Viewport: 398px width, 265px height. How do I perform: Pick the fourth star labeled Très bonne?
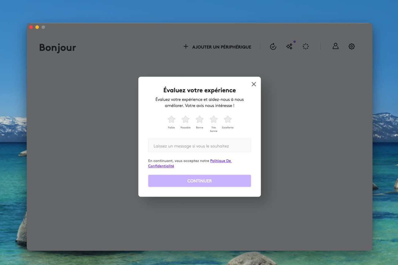click(x=214, y=119)
